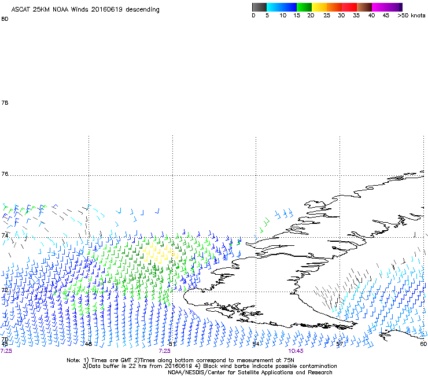Pick the brown 35-40 knots legend swatch

click(x=364, y=7)
